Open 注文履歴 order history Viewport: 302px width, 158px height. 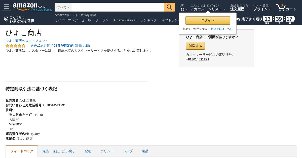(237, 9)
